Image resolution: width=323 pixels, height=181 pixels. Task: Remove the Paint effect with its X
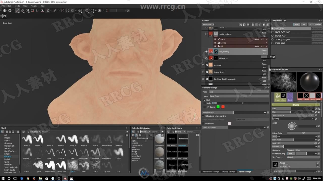(x=266, y=39)
